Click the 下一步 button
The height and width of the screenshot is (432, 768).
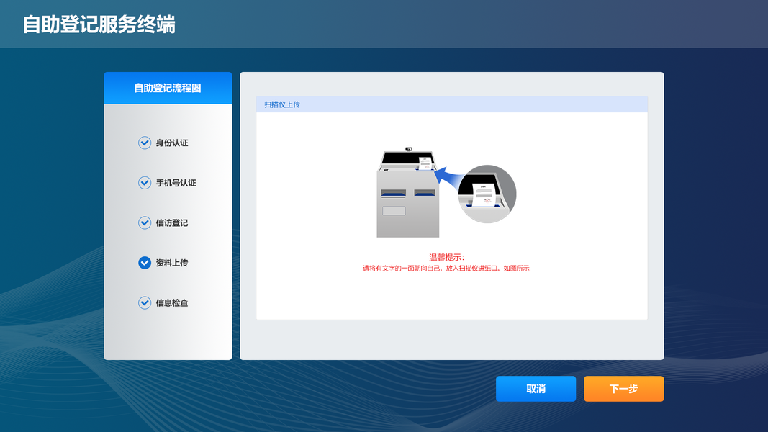pos(623,388)
